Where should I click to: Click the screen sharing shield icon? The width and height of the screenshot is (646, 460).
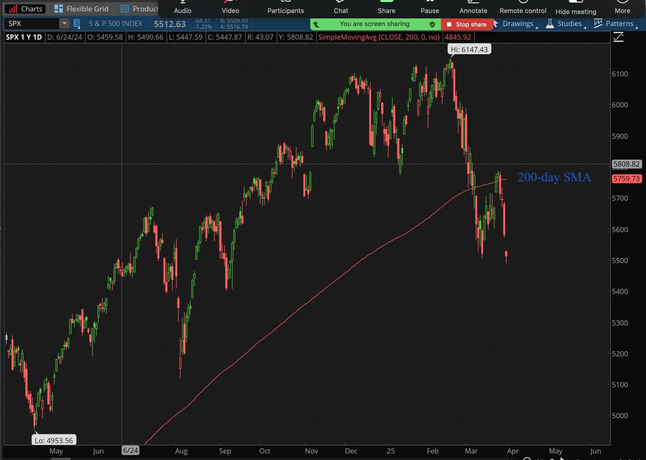pos(432,24)
